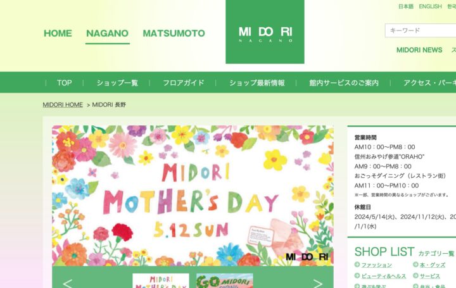The height and width of the screenshot is (288, 456).
Task: Click the arrow icon beside 本・グッズ
Action: pos(415,265)
